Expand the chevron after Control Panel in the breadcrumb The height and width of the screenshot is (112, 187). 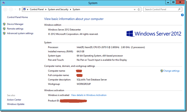click(x=46, y=9)
